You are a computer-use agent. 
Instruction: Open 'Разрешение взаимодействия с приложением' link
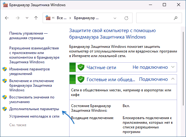point(34,55)
